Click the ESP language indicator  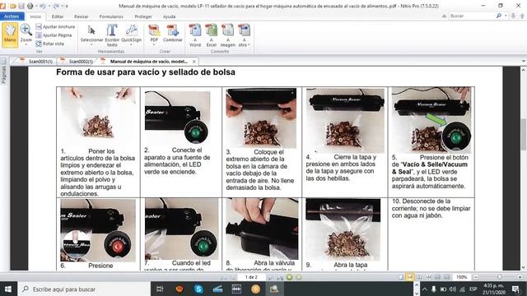pyautogui.click(x=473, y=289)
